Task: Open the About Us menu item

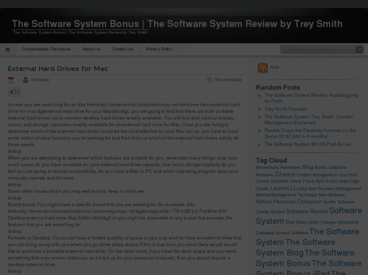Action: [x=91, y=49]
